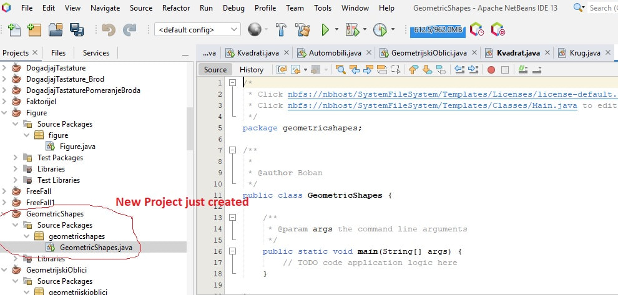618x295 pixels.
Task: Open the Tools menu
Action: (323, 8)
